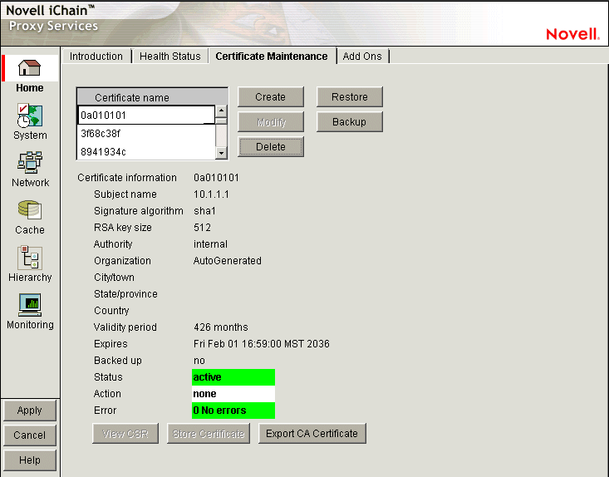This screenshot has width=609, height=477.
Task: Open the System settings icon
Action: [30, 115]
